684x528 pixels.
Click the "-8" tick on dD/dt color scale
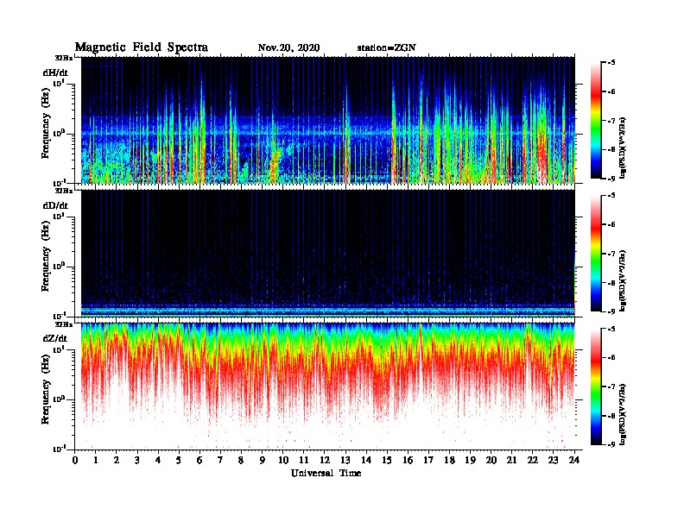611,283
